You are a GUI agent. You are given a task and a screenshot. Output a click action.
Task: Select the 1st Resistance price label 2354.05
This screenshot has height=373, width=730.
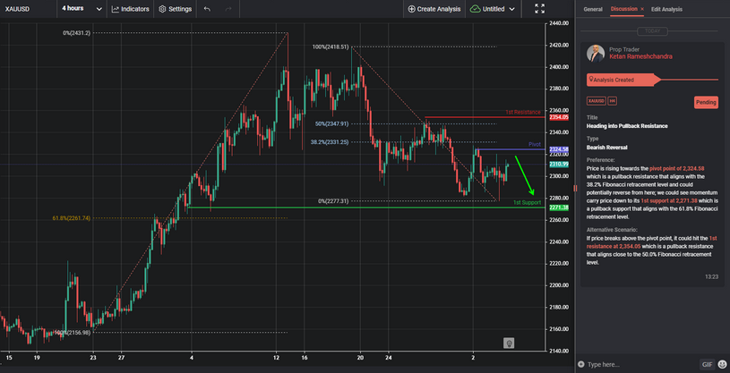click(x=559, y=118)
